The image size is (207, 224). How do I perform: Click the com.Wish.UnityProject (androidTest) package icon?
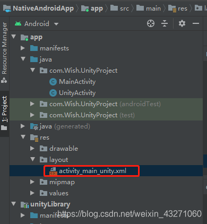tap(44, 104)
